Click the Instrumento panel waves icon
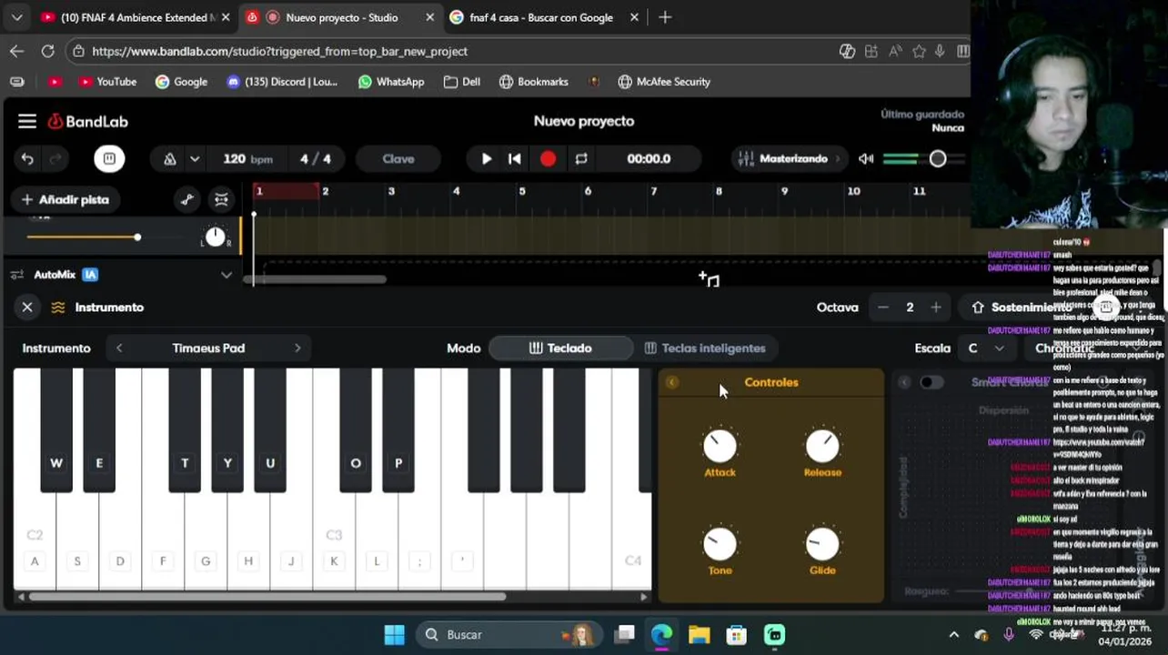The width and height of the screenshot is (1168, 655). (58, 307)
